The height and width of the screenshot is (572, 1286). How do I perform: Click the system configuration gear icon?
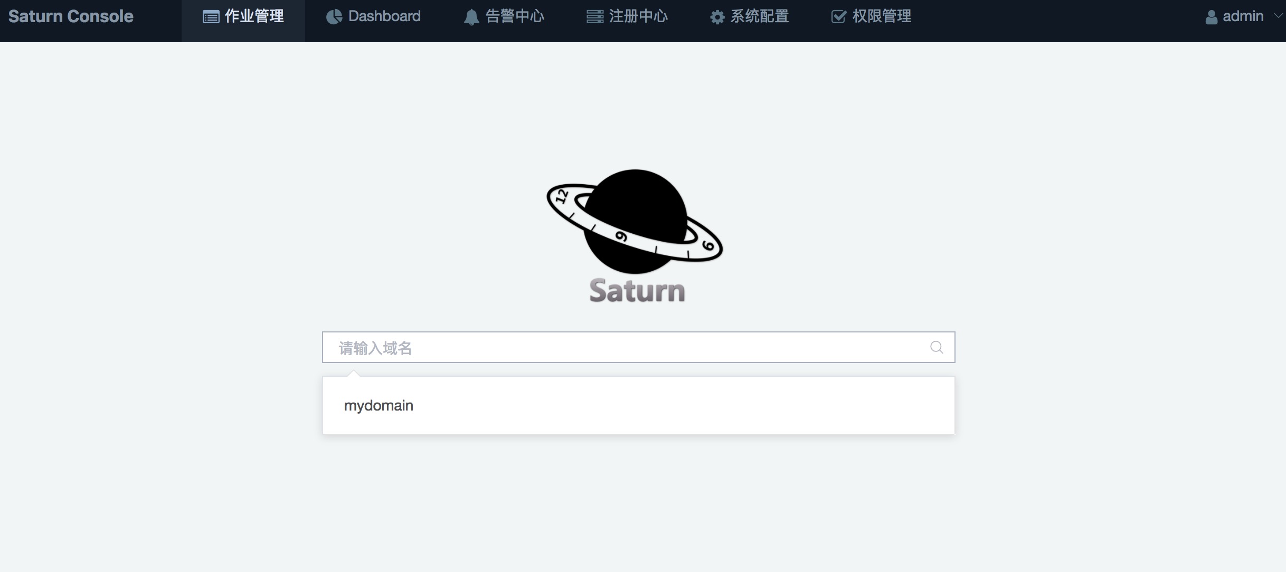[x=717, y=17]
